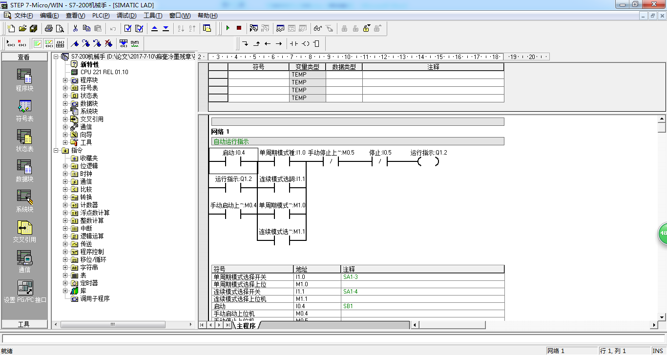667x355 pixels.
Task: Sort ascending with the A-Z icon
Action: (x=181, y=28)
